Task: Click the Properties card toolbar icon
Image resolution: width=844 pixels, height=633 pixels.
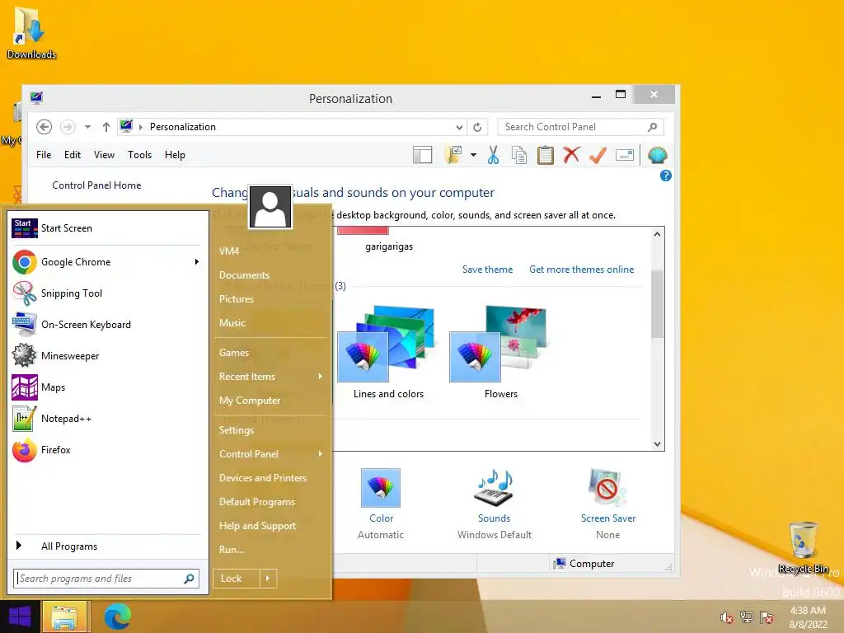Action: click(625, 155)
